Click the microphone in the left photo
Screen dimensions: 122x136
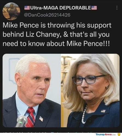(22, 121)
